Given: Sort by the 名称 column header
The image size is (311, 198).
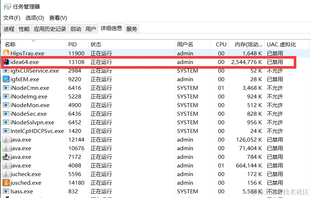Looking at the screenshot, I should [x=33, y=44].
